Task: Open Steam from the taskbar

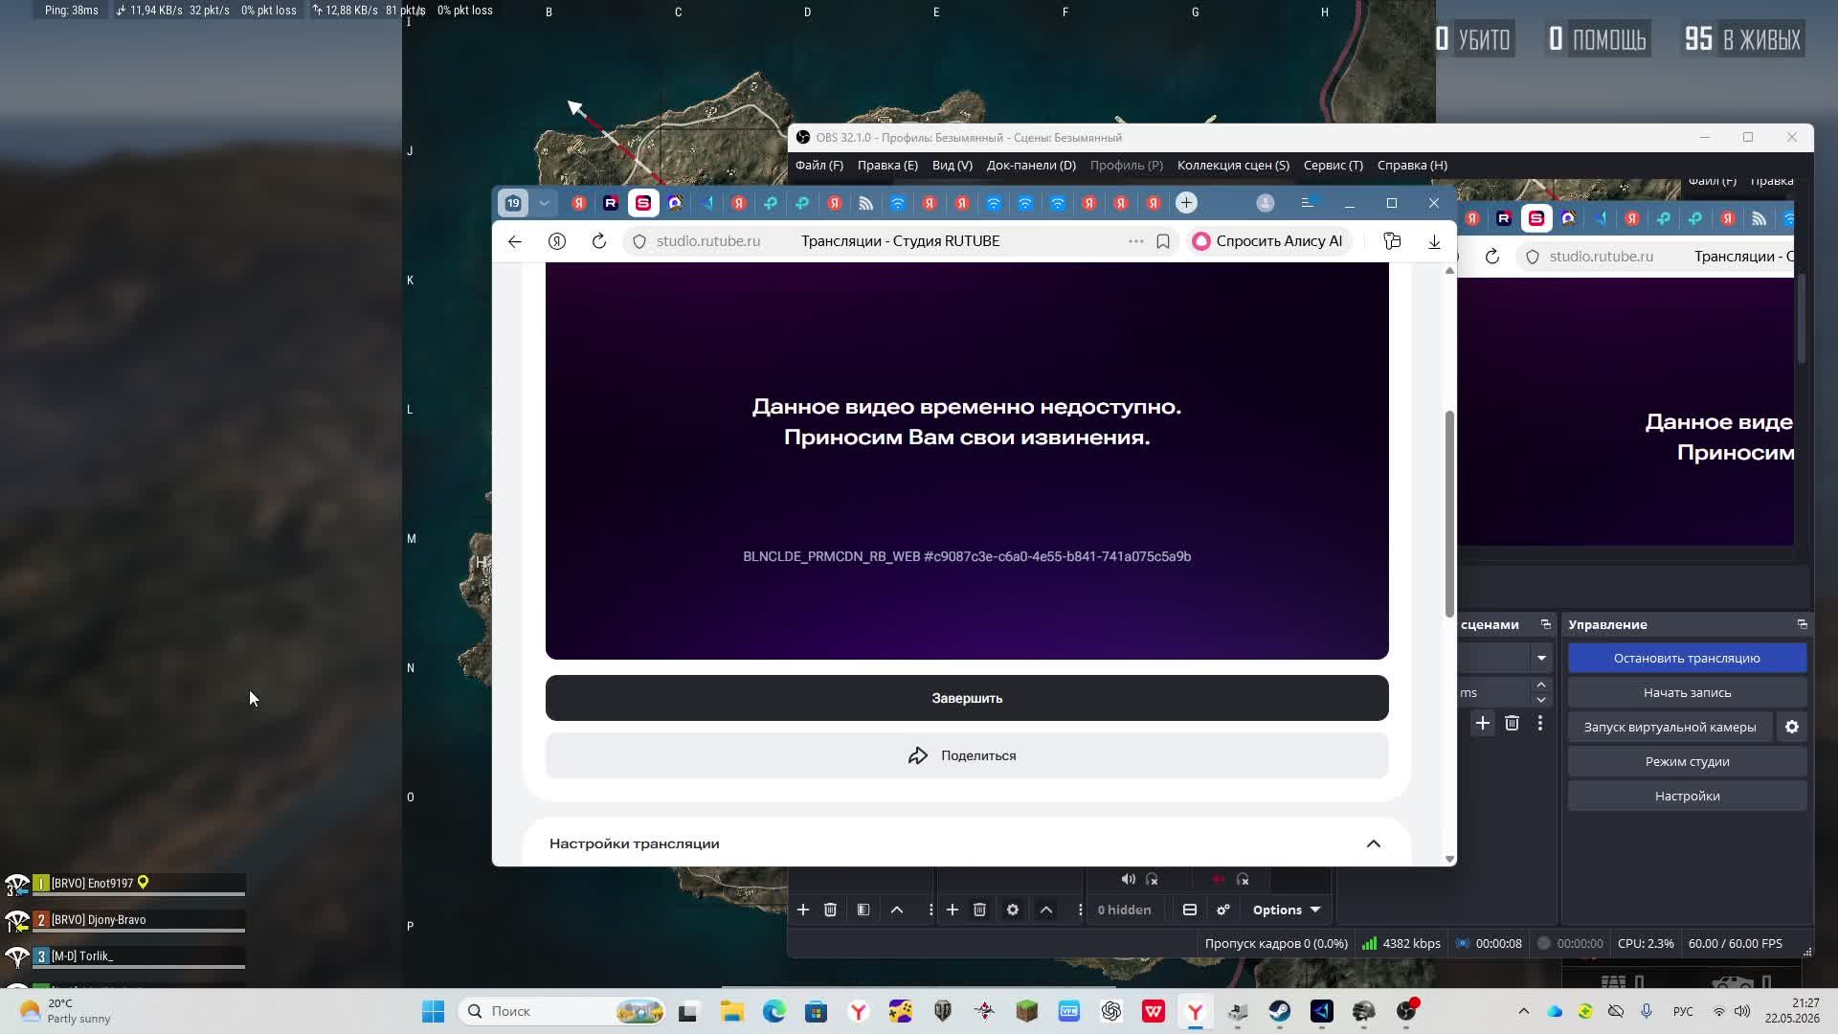Action: click(x=1280, y=1011)
